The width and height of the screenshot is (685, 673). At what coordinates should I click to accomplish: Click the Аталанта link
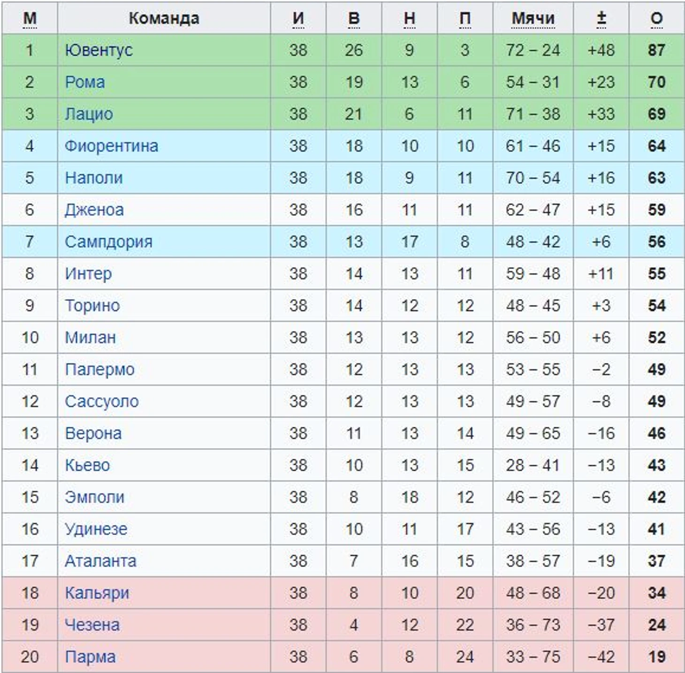coord(100,560)
